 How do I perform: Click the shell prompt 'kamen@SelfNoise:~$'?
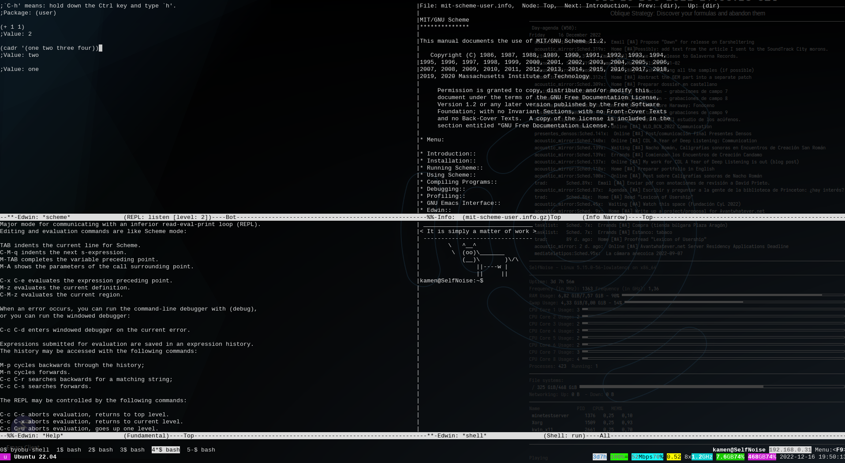(452, 281)
